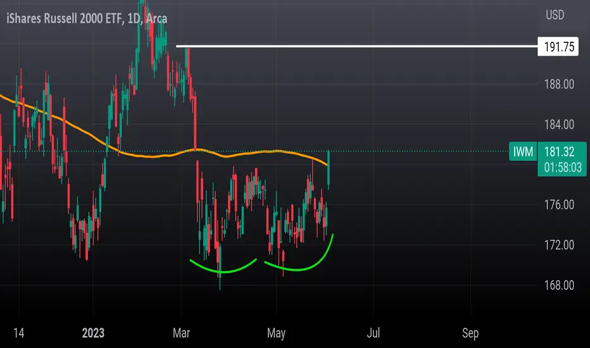Click the Sep date axis label
The height and width of the screenshot is (348, 590).
tap(470, 333)
